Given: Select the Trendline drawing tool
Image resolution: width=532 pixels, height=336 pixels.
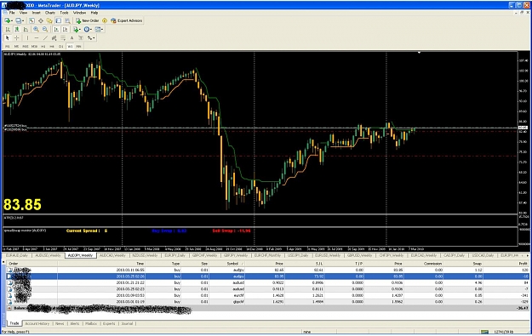Looking at the screenshot, I should [45, 38].
